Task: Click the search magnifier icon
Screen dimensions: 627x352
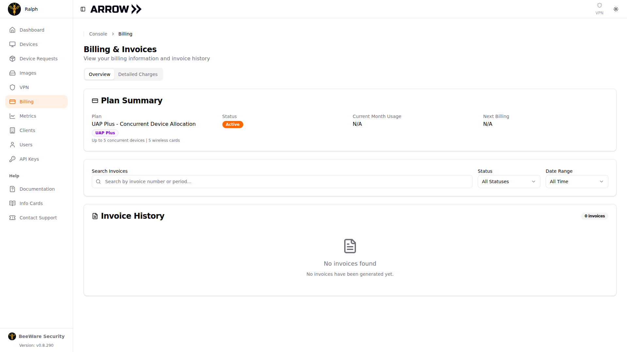Action: (98, 182)
